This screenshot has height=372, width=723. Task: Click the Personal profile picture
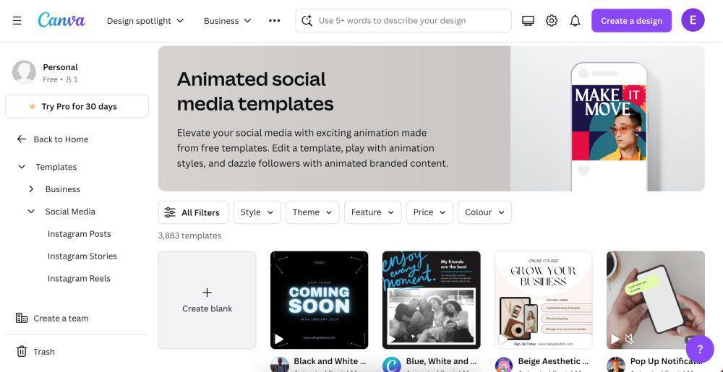[24, 72]
